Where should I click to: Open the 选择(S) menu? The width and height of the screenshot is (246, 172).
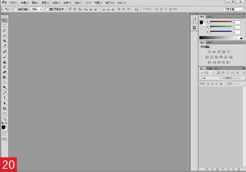click(x=67, y=3)
